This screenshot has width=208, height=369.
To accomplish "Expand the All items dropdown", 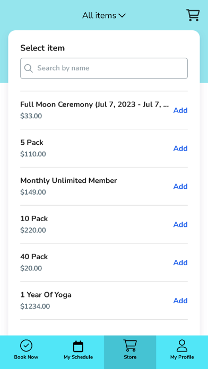I will [104, 15].
